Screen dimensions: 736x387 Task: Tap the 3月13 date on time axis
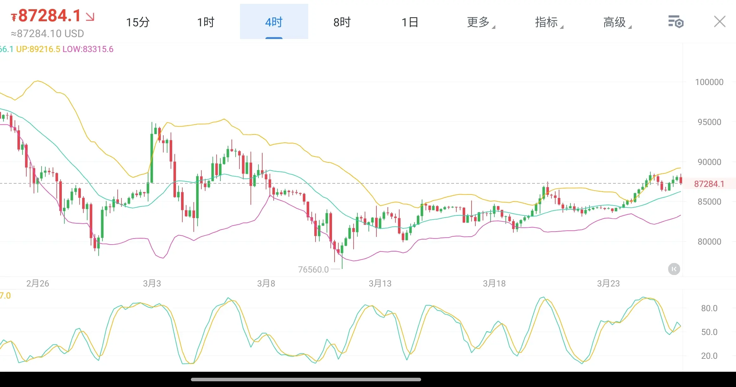coord(380,283)
